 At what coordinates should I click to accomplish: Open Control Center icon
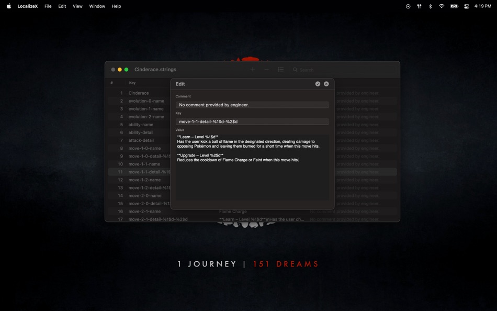point(466,6)
